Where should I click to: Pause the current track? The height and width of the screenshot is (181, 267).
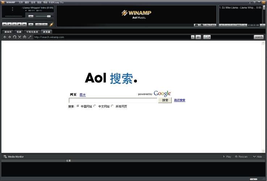[x=14, y=25]
